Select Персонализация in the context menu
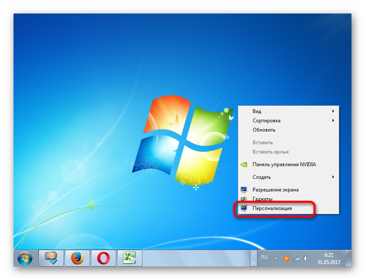Image resolution: width=365 pixels, height=280 pixels. coord(272,208)
